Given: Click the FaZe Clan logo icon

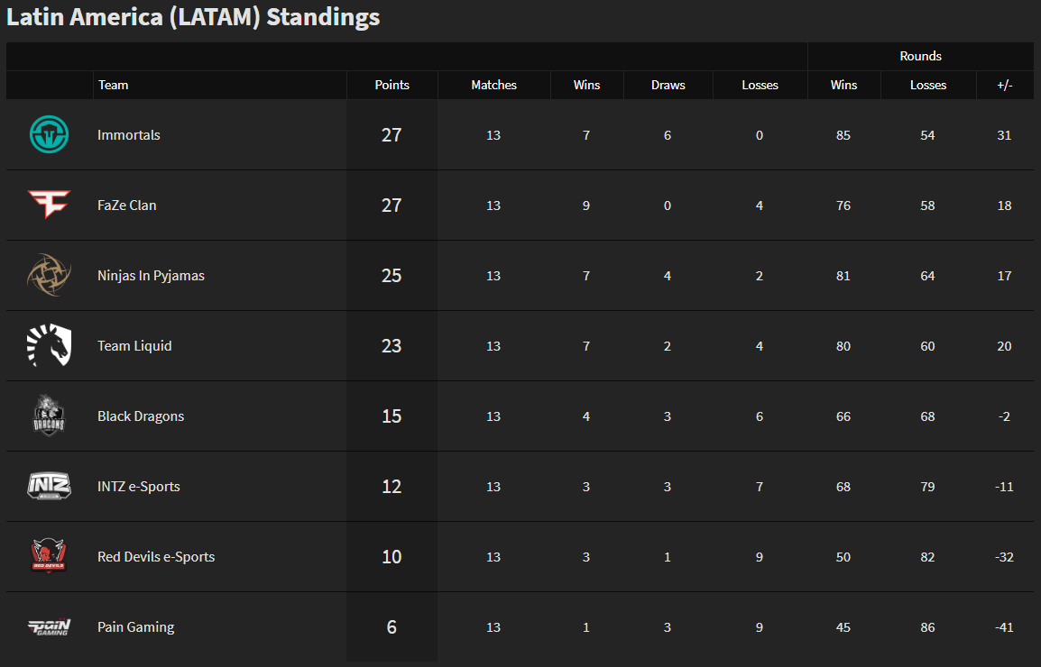Looking at the screenshot, I should (49, 204).
